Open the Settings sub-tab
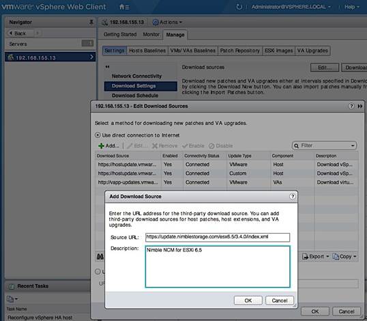 coord(115,51)
